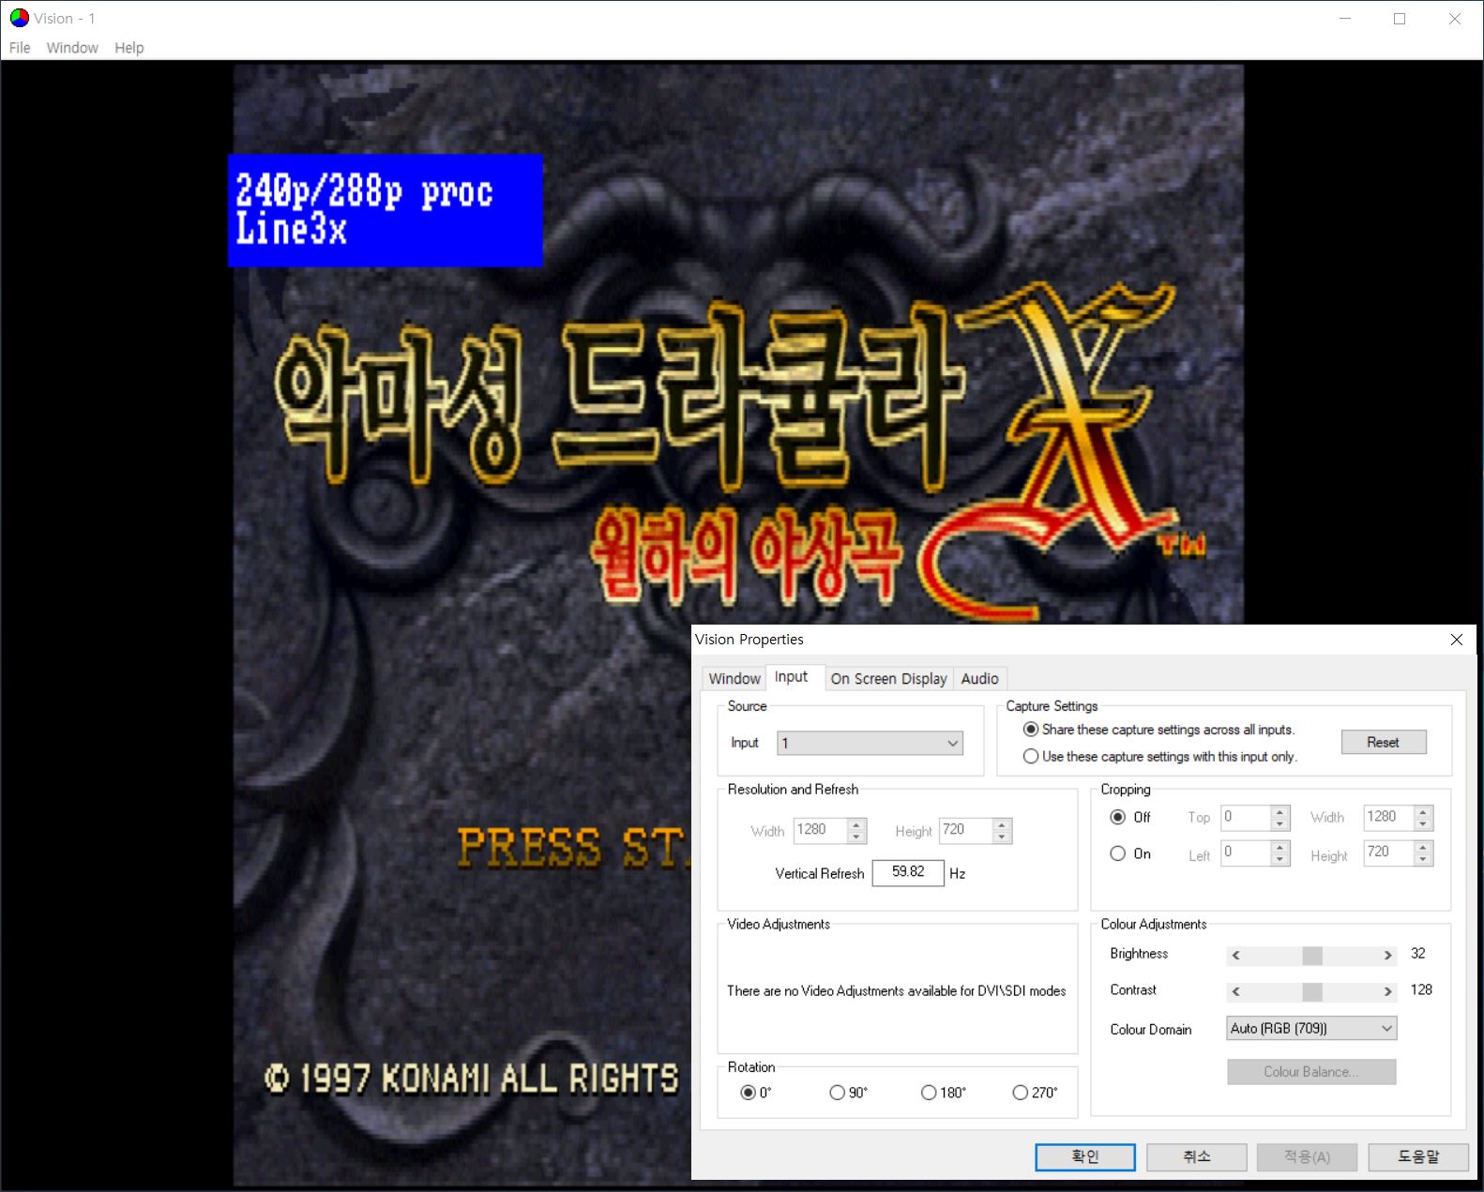
Task: Increase resolution Height with up arrow
Action: click(x=1002, y=824)
